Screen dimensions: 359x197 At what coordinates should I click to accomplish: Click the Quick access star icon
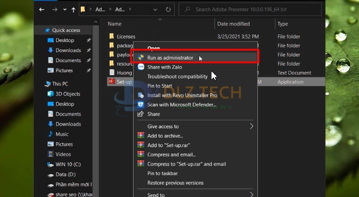47,30
